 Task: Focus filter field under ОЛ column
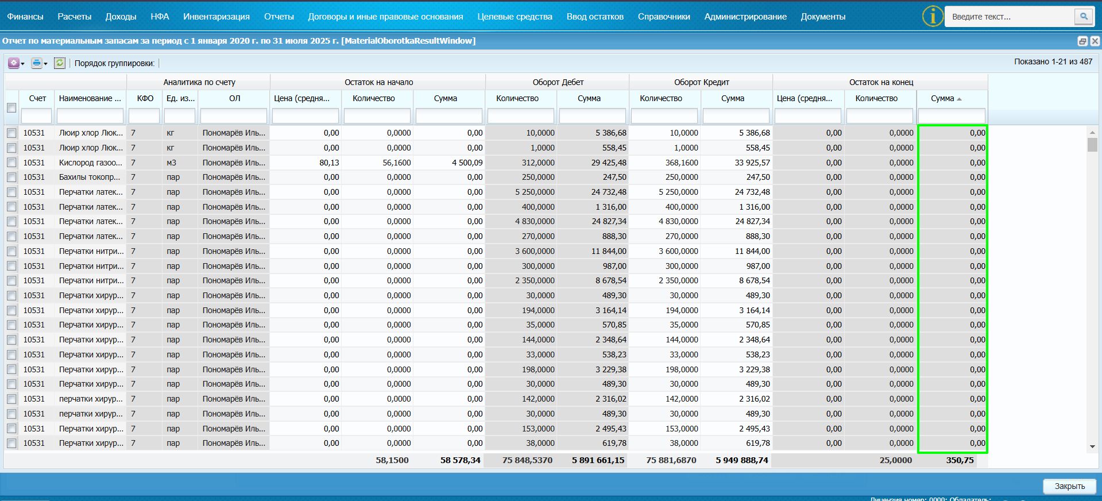click(x=234, y=116)
